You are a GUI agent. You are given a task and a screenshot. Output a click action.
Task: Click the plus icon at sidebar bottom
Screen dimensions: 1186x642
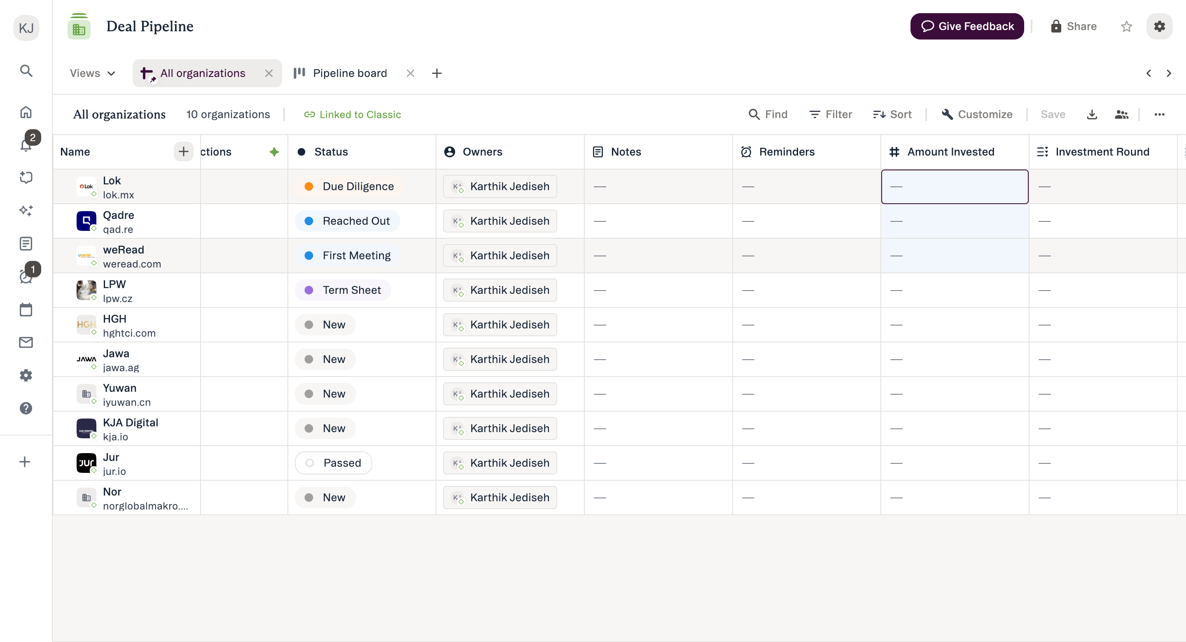(25, 462)
